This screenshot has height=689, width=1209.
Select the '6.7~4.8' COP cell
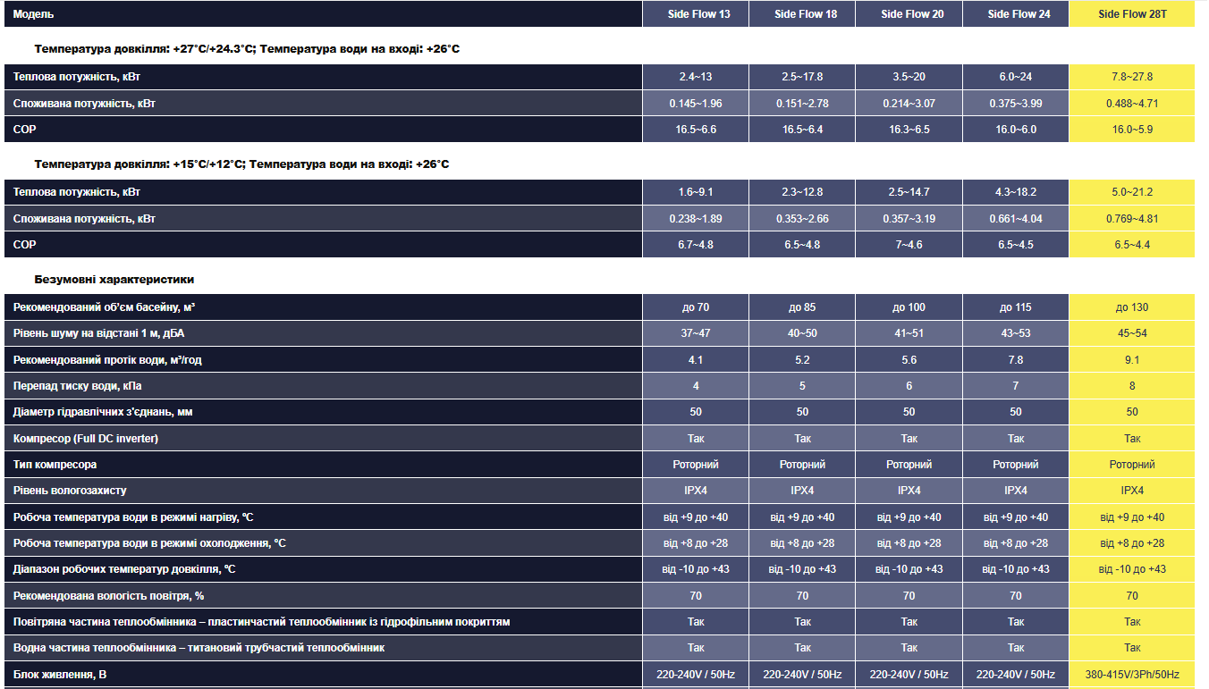coord(695,245)
